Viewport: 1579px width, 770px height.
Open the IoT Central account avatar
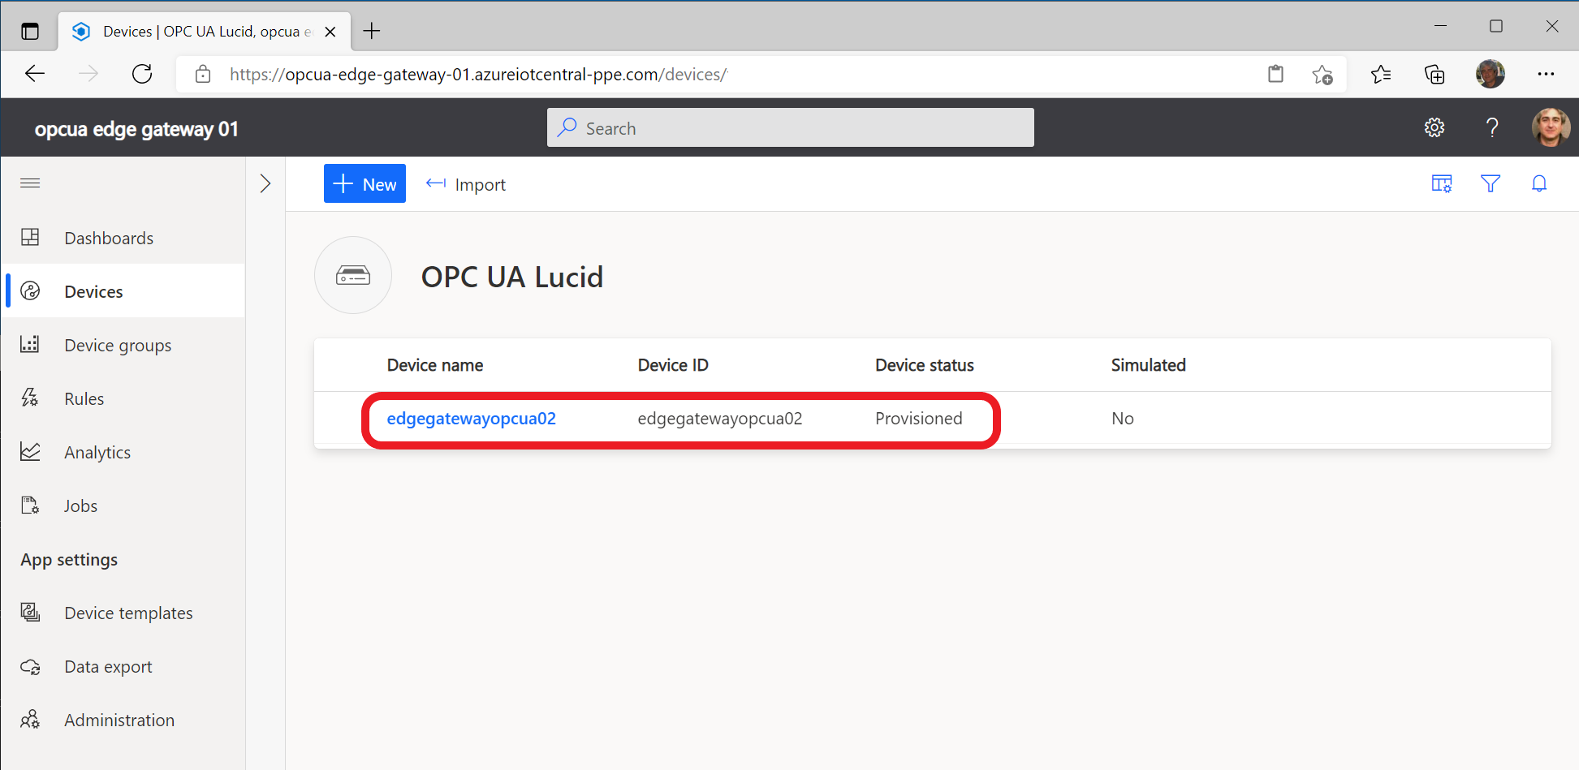point(1551,127)
